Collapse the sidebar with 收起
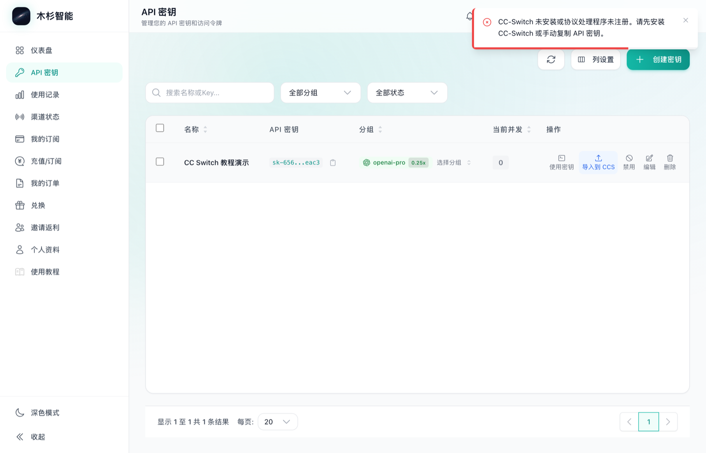This screenshot has height=453, width=706. coord(64,437)
